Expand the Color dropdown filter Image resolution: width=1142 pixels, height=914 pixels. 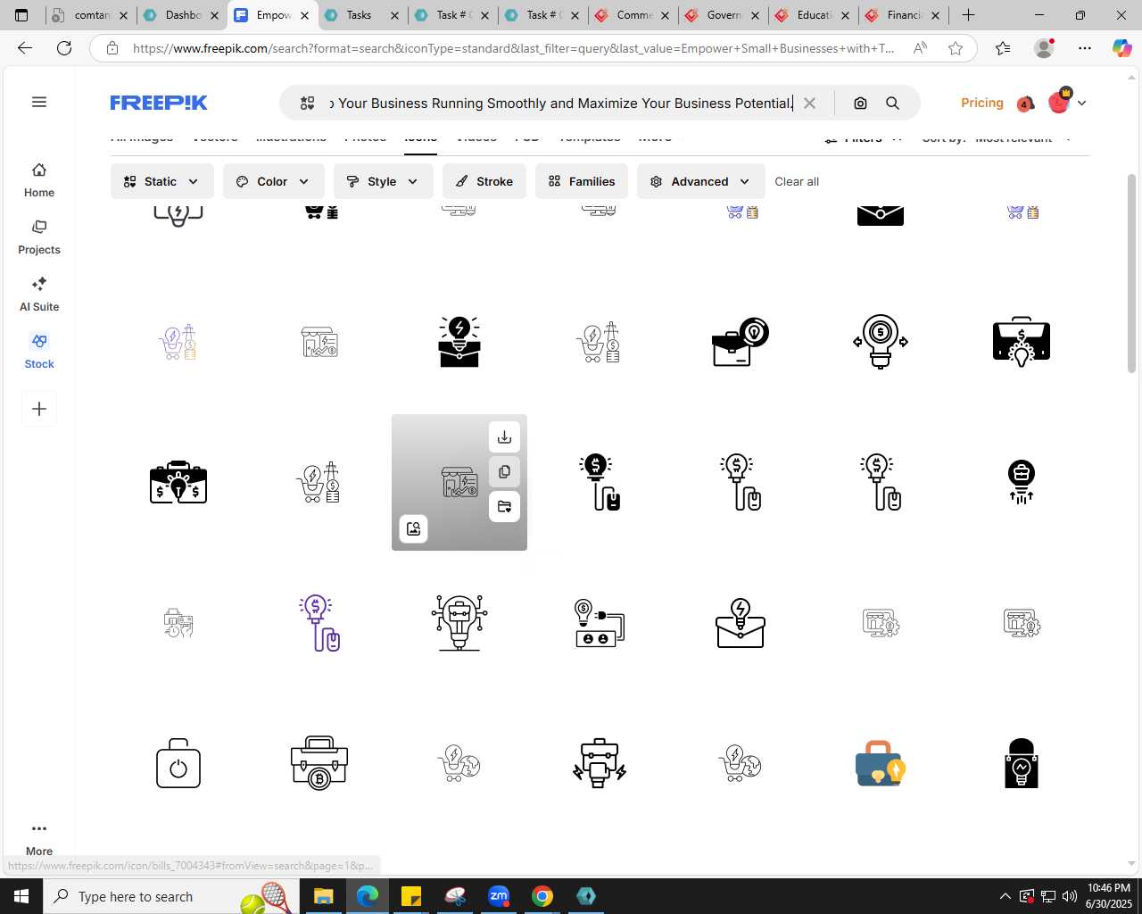tap(274, 181)
